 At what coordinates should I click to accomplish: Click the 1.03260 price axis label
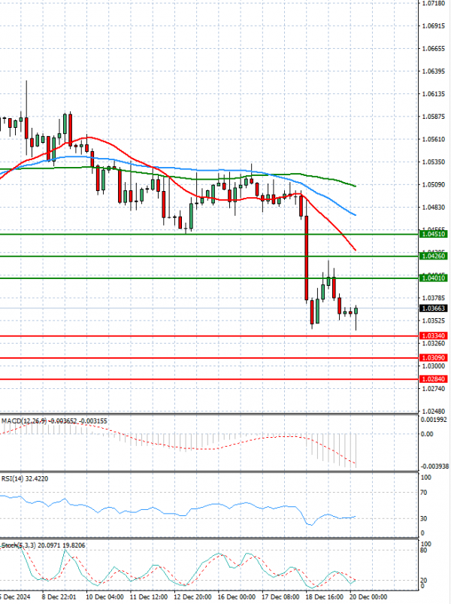click(x=434, y=343)
